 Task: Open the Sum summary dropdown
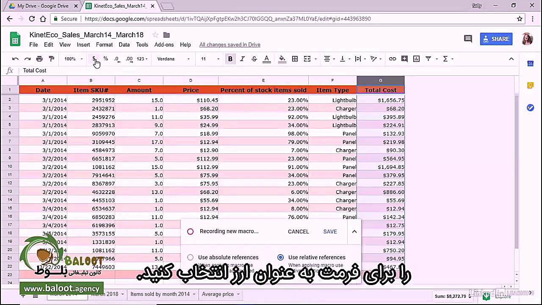pos(469,296)
